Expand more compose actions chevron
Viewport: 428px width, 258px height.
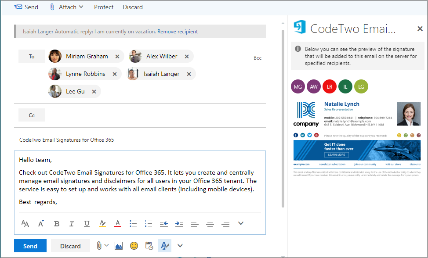click(x=180, y=245)
